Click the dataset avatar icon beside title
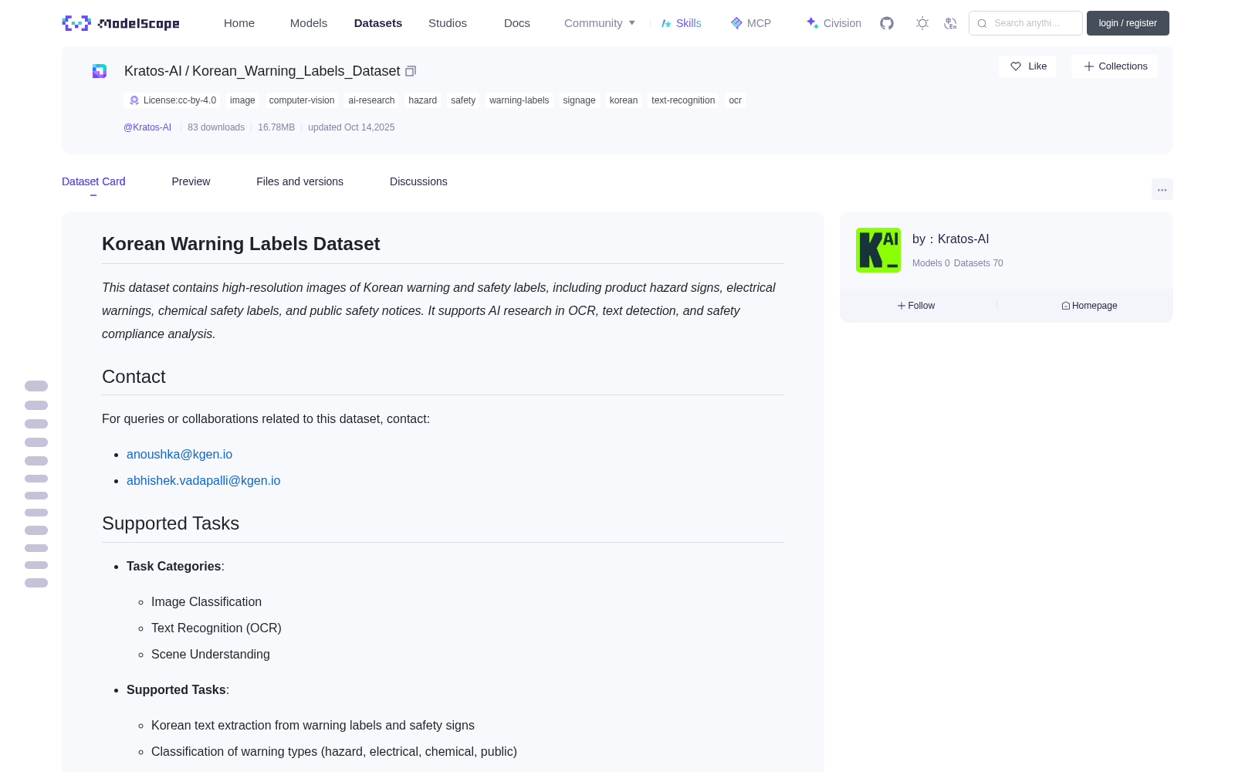The width and height of the screenshot is (1235, 772). click(100, 71)
